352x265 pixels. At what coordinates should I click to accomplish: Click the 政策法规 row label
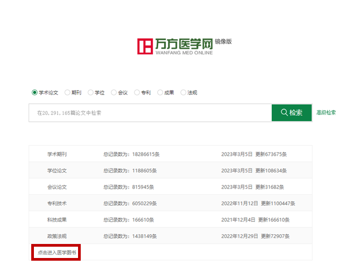click(x=57, y=236)
